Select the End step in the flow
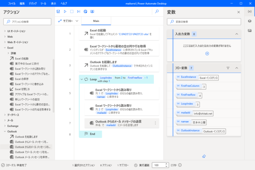 90,134
